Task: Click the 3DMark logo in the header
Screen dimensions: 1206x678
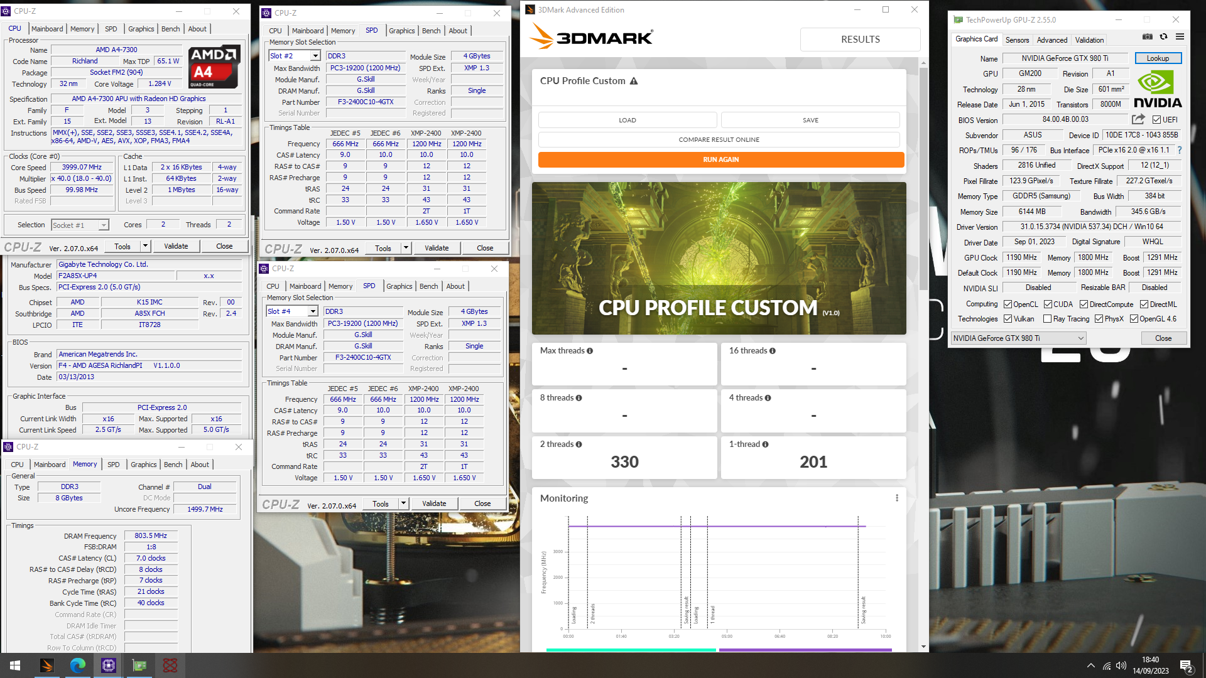Action: (x=591, y=37)
